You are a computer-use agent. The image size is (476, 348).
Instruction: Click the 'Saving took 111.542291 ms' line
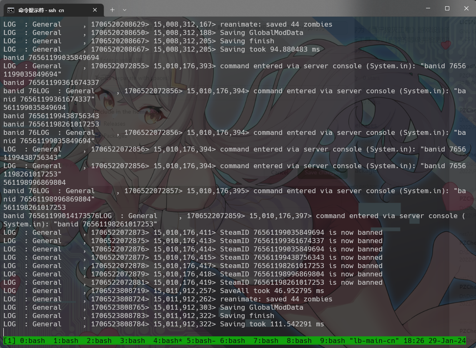164,324
